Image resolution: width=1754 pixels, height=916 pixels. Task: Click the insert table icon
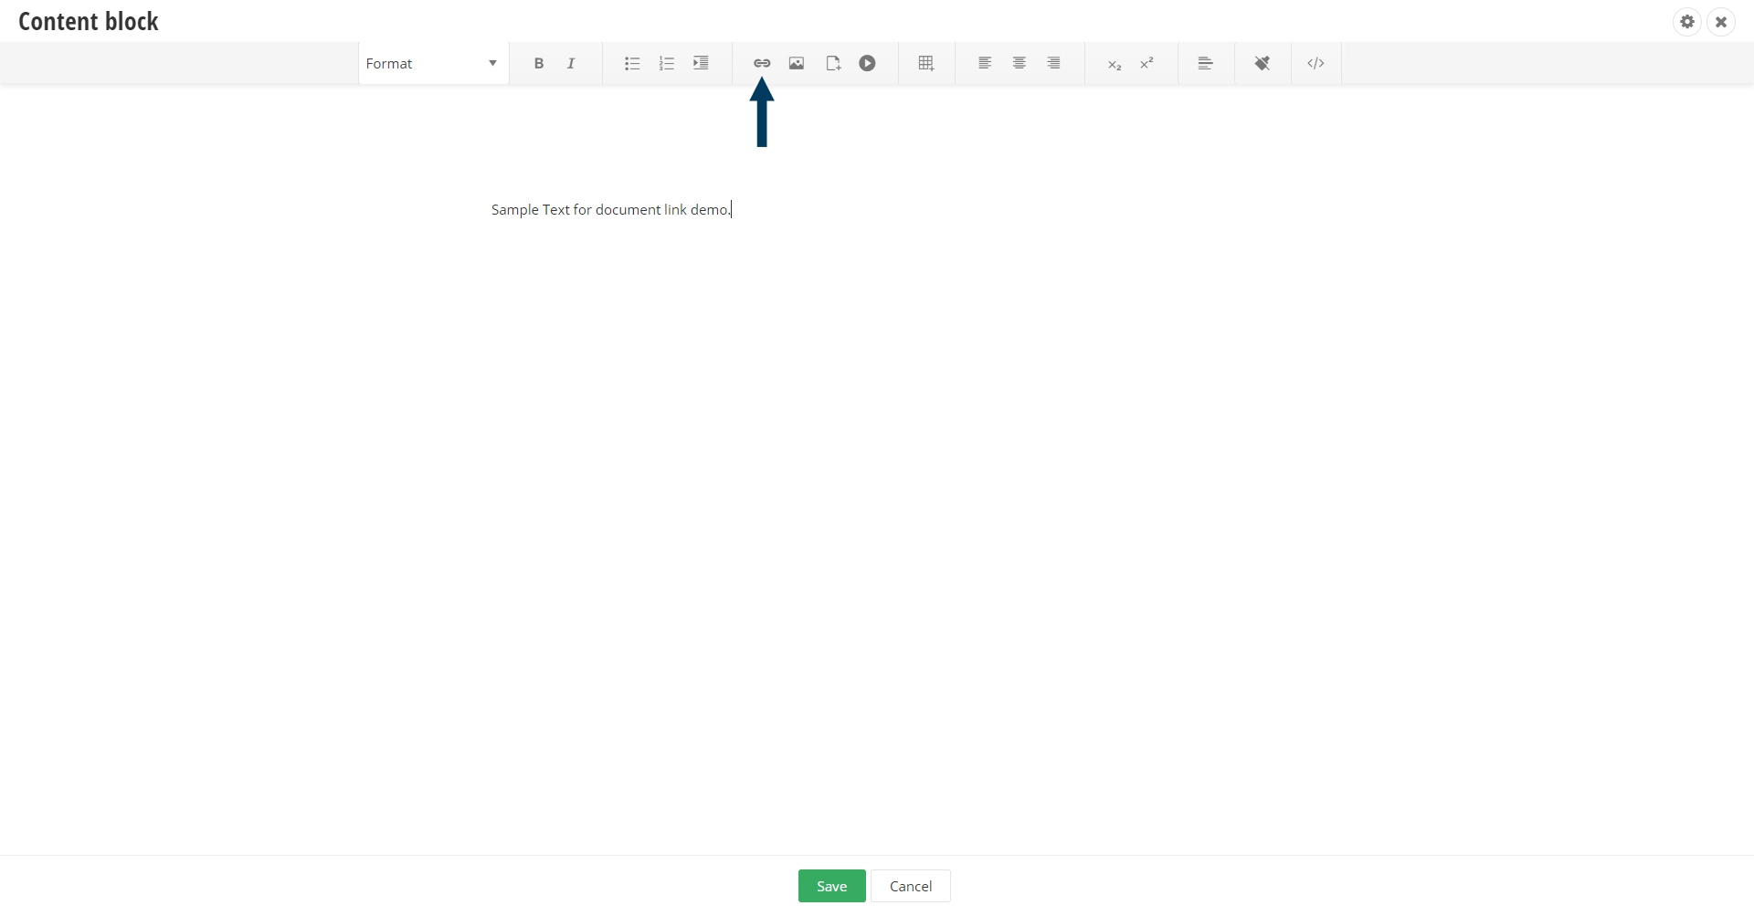click(x=926, y=63)
